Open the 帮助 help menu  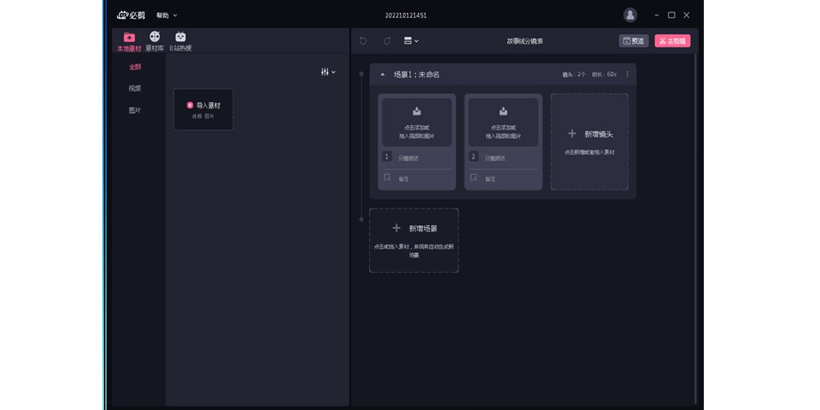tap(166, 15)
